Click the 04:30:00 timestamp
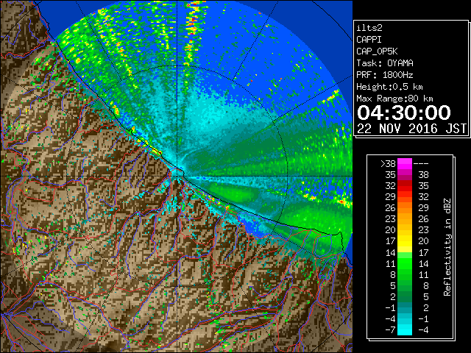This screenshot has width=471, height=353. pyautogui.click(x=404, y=113)
